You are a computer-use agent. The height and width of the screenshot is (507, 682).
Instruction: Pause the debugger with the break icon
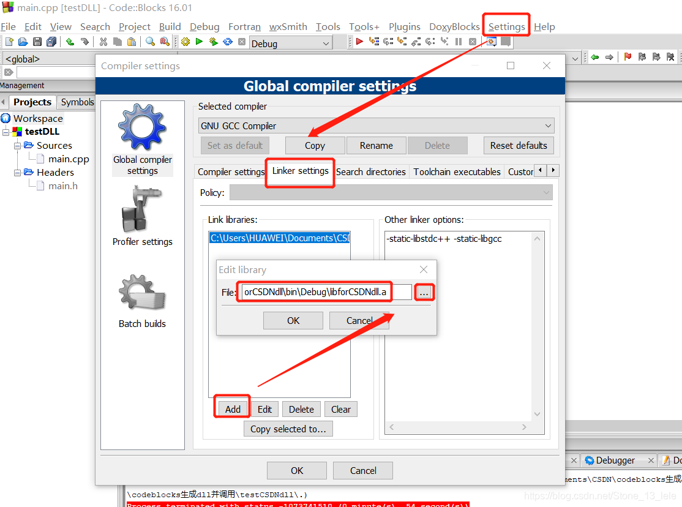pos(459,42)
